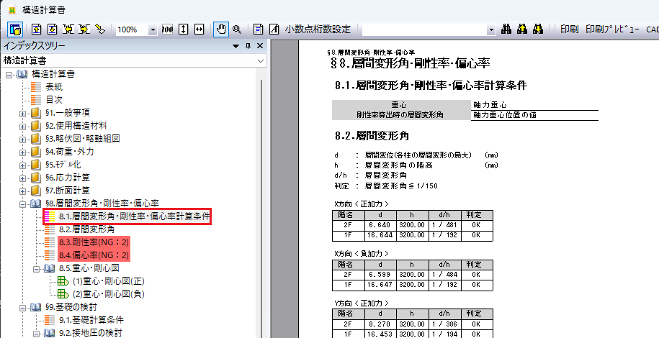Close the index tree panel

pyautogui.click(x=260, y=46)
